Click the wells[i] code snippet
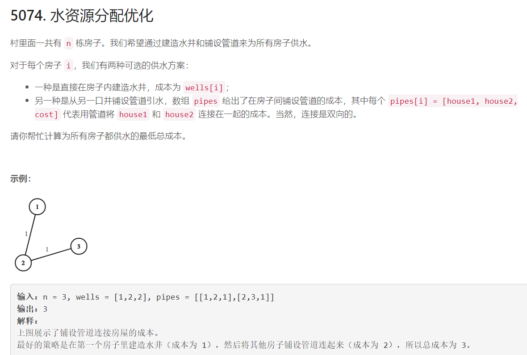The height and width of the screenshot is (355, 527). click(205, 88)
